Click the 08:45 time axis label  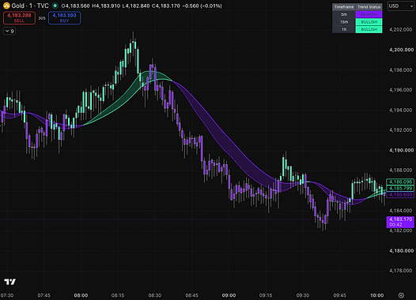pos(192,295)
